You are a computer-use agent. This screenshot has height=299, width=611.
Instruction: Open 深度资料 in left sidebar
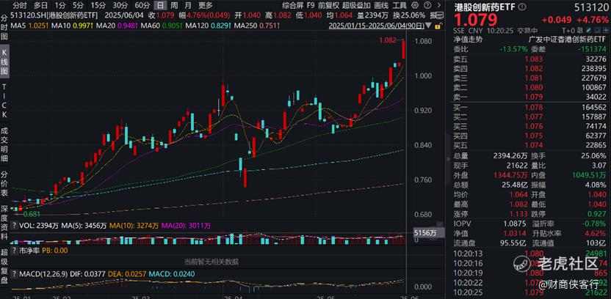pyautogui.click(x=4, y=224)
